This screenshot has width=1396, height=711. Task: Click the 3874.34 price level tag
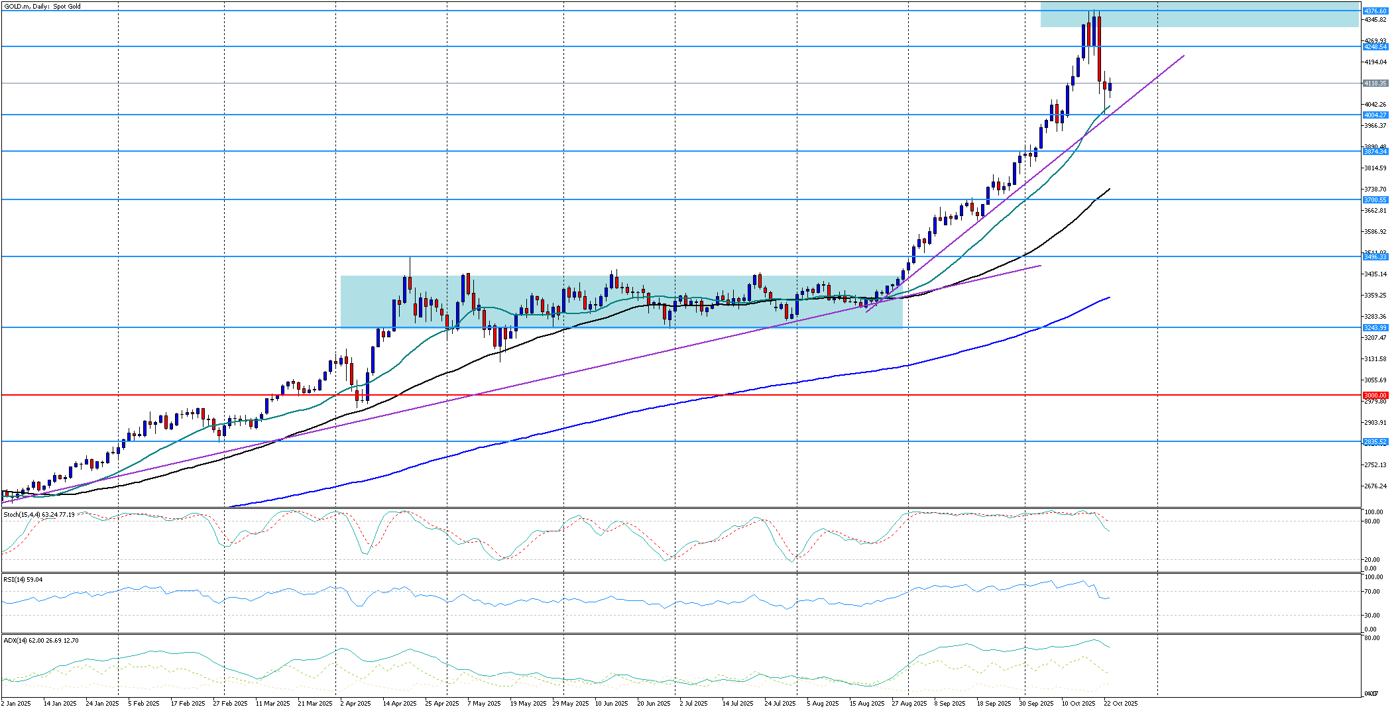click(x=1373, y=151)
